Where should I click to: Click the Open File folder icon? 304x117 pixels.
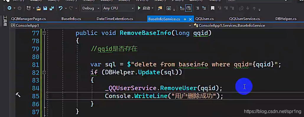[x=39, y=8]
